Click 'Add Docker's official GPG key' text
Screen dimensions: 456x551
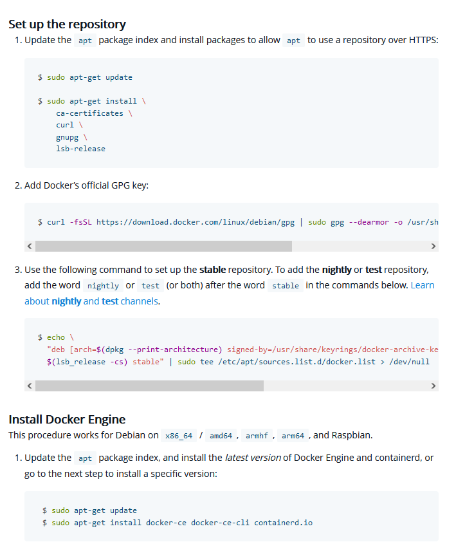86,185
